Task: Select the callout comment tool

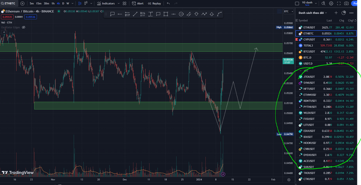Action: click(158, 14)
